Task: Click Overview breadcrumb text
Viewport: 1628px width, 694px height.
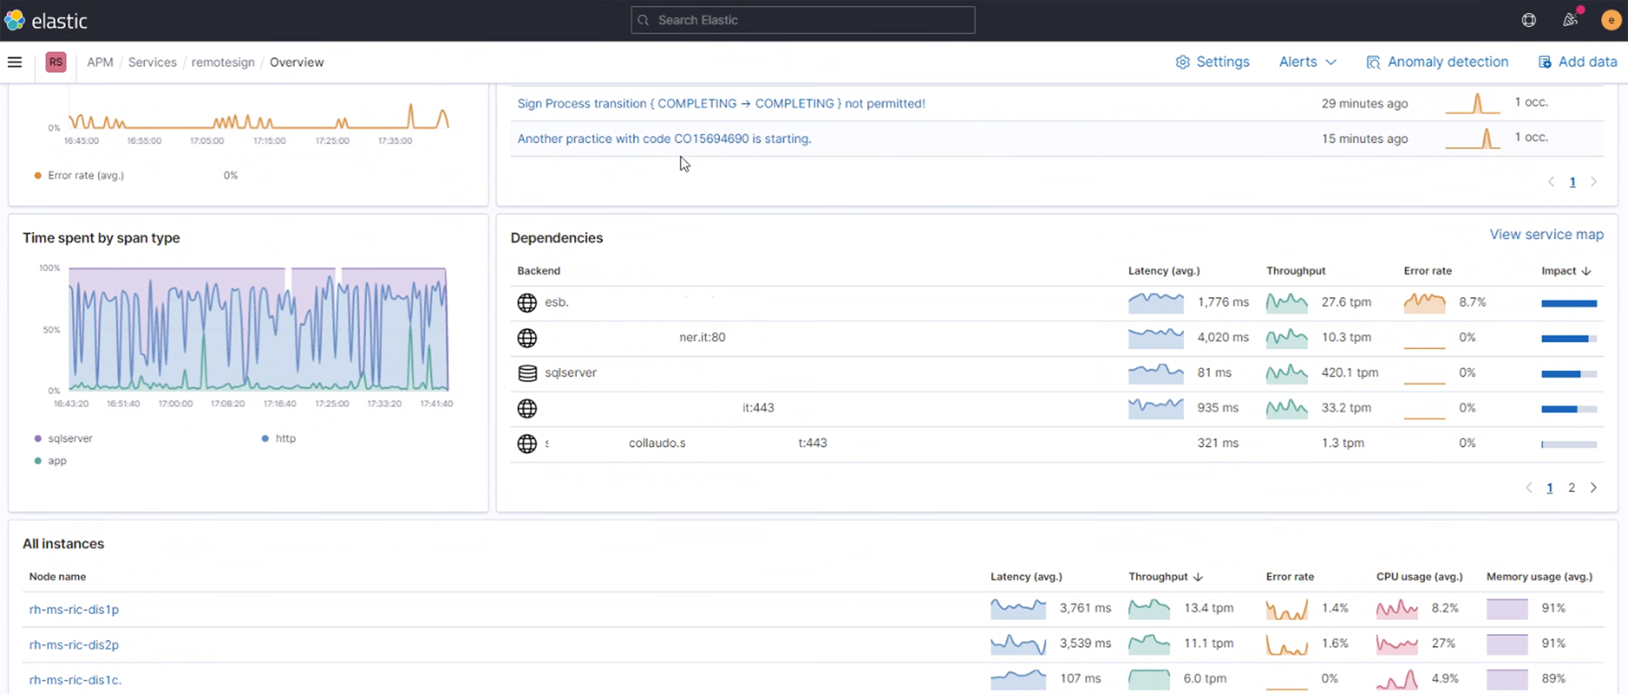Action: pyautogui.click(x=296, y=62)
